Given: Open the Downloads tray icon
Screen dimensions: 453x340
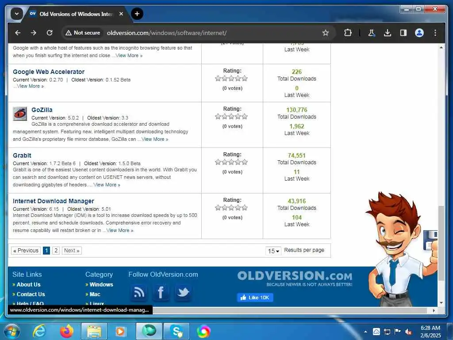Looking at the screenshot, I should pyautogui.click(x=388, y=33).
